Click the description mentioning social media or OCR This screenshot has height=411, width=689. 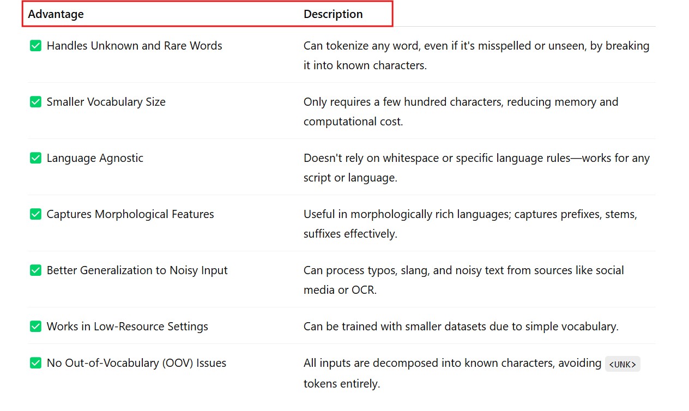[463, 280]
